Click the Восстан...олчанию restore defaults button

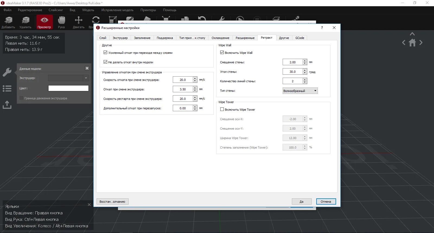tap(112, 202)
